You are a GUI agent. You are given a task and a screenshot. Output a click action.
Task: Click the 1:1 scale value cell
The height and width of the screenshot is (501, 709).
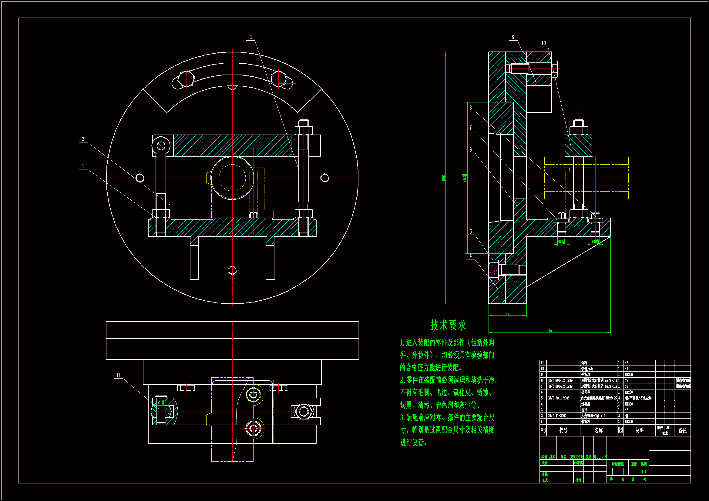pos(644,472)
